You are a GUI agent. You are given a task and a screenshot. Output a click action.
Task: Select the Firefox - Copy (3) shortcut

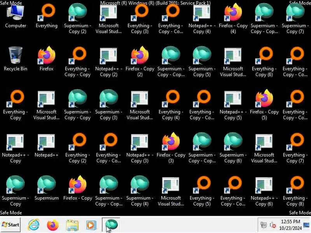pyautogui.click(x=171, y=148)
